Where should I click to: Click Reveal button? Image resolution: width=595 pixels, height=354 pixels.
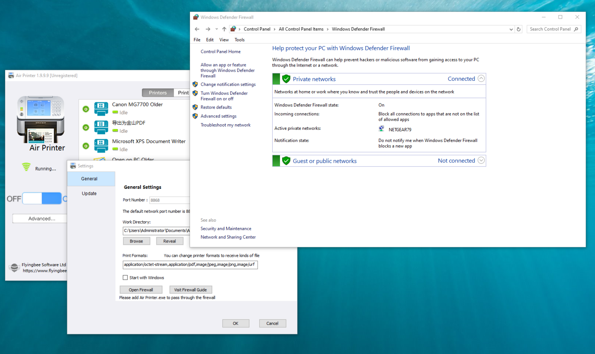[170, 241]
